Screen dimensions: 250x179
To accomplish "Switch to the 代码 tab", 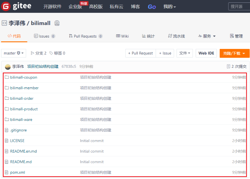I will coord(14,36).
